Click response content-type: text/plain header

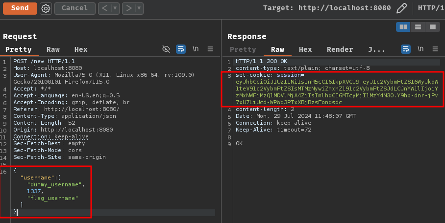303,68
